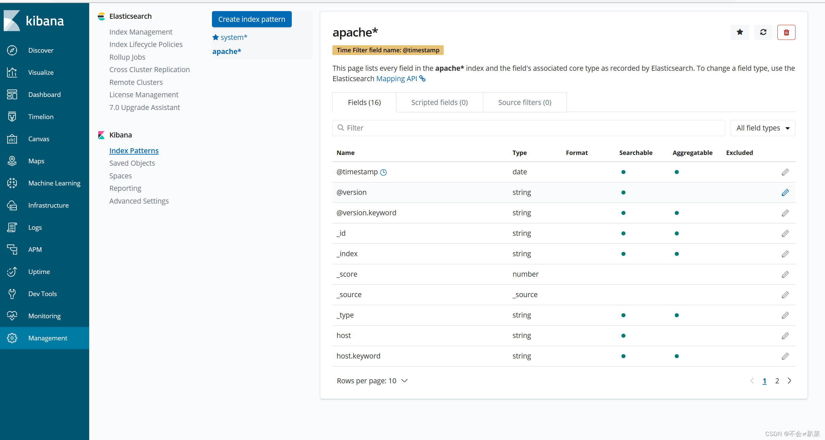The width and height of the screenshot is (825, 440).
Task: Edit the host.keyword field
Action: coord(785,356)
